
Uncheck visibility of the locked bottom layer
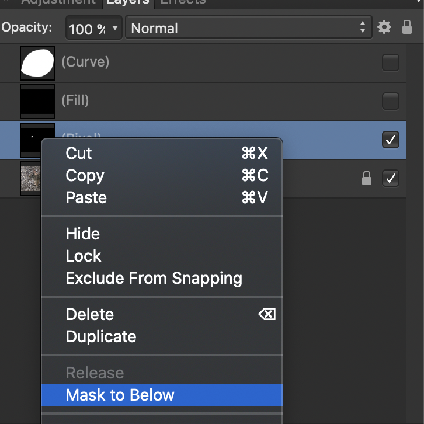click(x=391, y=179)
